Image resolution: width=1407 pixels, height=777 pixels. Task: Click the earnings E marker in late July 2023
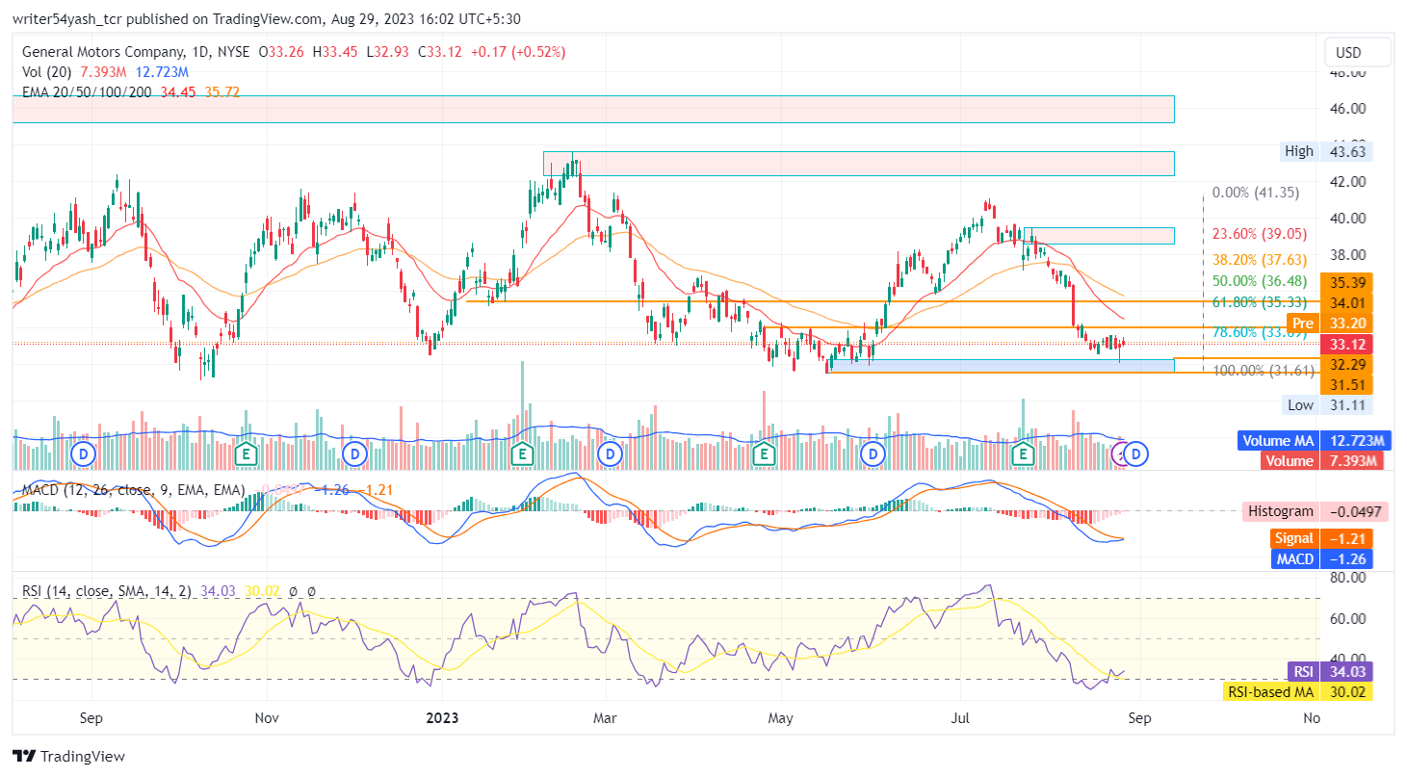1023,453
